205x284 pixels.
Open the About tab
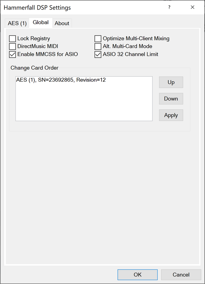(x=62, y=23)
